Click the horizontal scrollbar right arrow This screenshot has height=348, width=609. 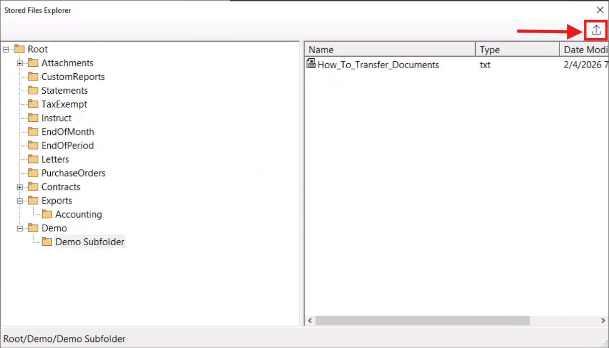tap(603, 320)
